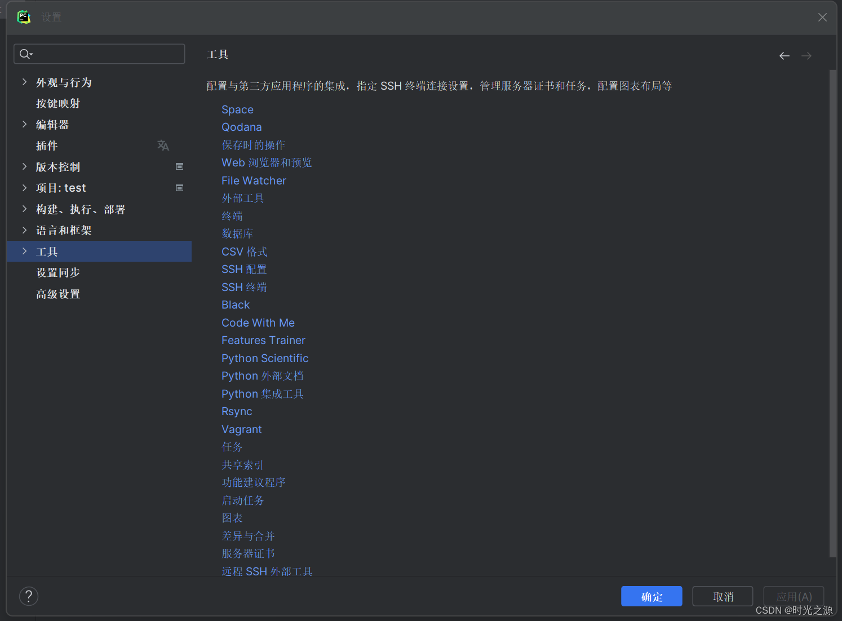The height and width of the screenshot is (621, 842).
Task: Open the Qodana link
Action: pos(241,127)
